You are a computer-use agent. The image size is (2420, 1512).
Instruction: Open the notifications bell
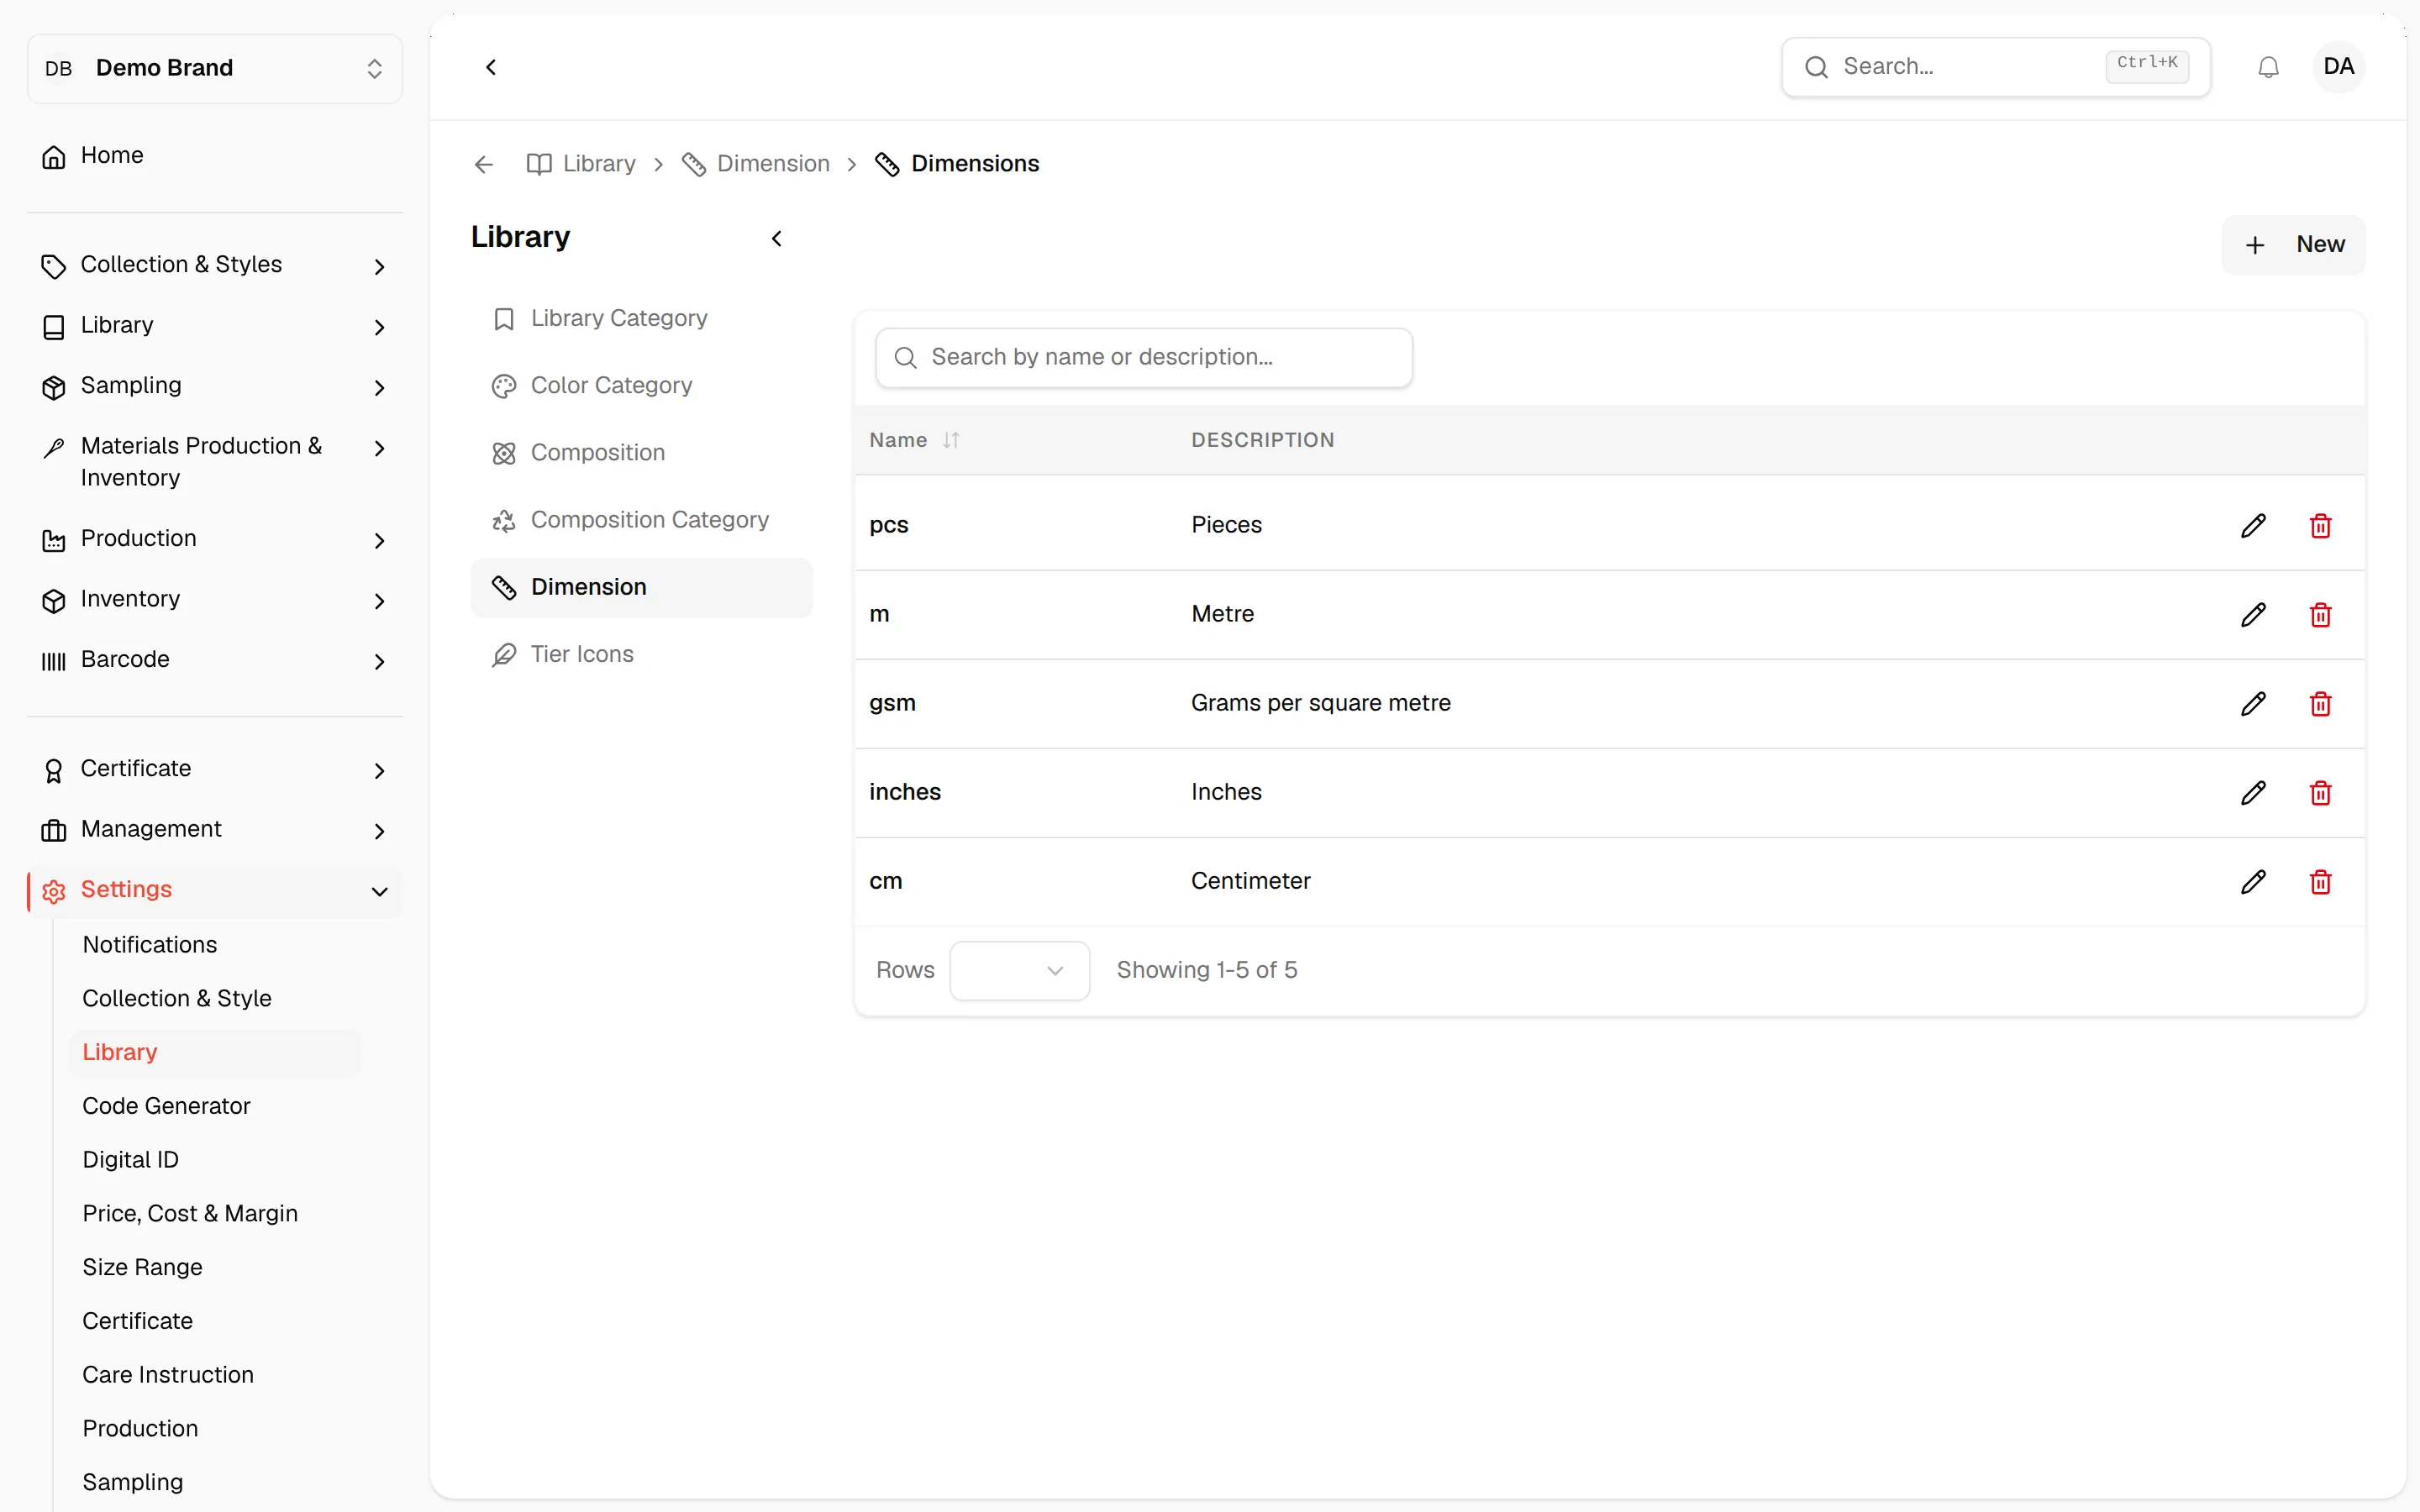pos(2268,67)
